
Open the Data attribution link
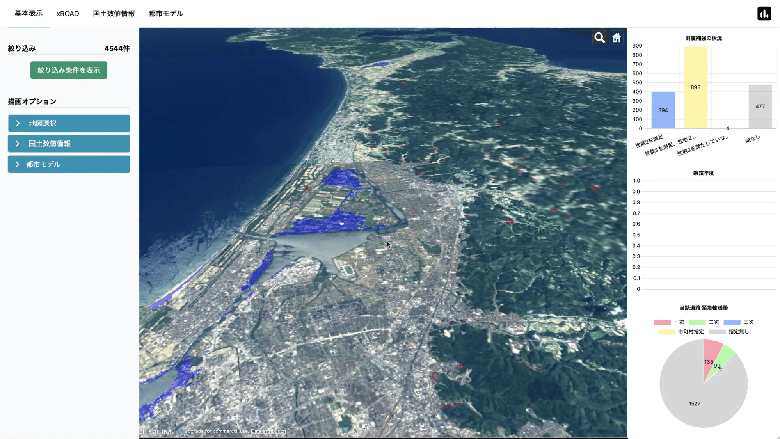(268, 431)
